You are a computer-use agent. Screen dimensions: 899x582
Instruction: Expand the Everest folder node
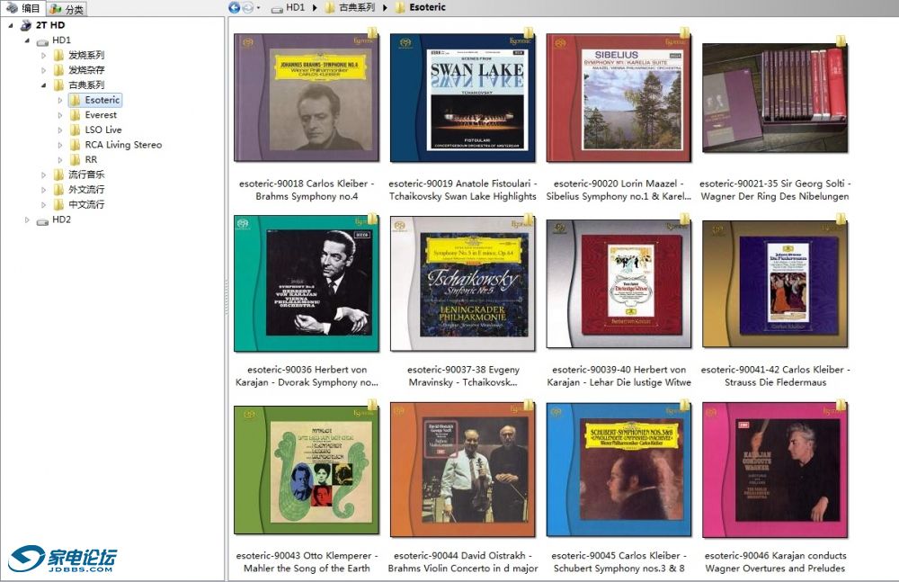59,115
